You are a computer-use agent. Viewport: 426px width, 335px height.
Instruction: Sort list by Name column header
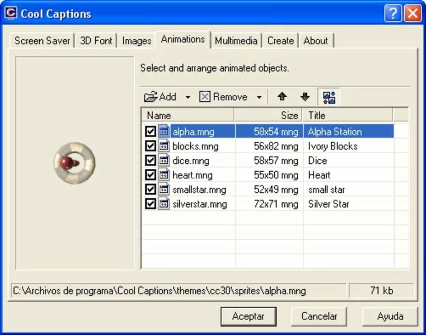(188, 116)
